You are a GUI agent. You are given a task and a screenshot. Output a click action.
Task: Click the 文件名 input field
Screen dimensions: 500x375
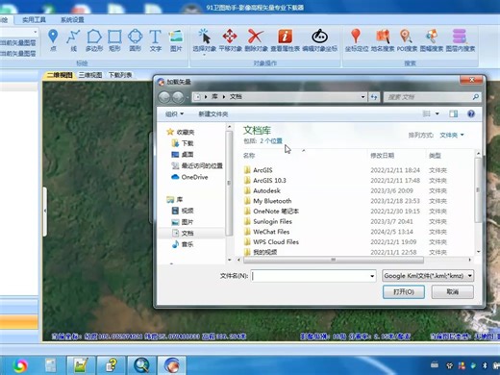coord(310,276)
